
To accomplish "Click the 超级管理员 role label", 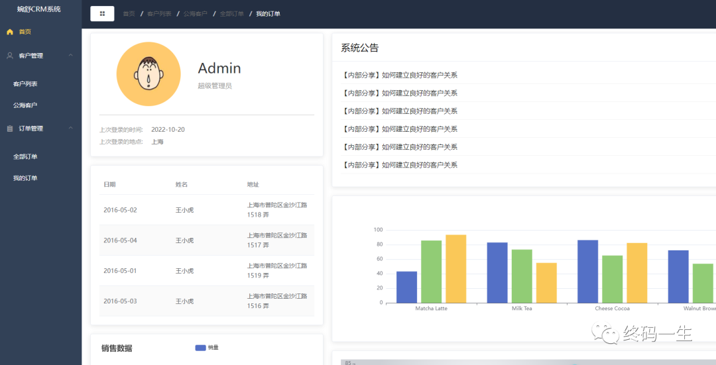I will pyautogui.click(x=215, y=85).
